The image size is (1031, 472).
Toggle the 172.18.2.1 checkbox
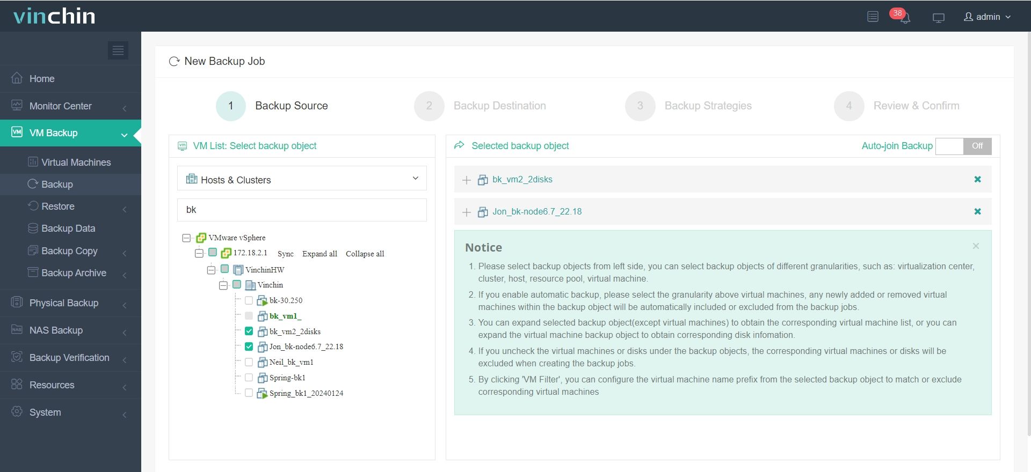point(213,252)
